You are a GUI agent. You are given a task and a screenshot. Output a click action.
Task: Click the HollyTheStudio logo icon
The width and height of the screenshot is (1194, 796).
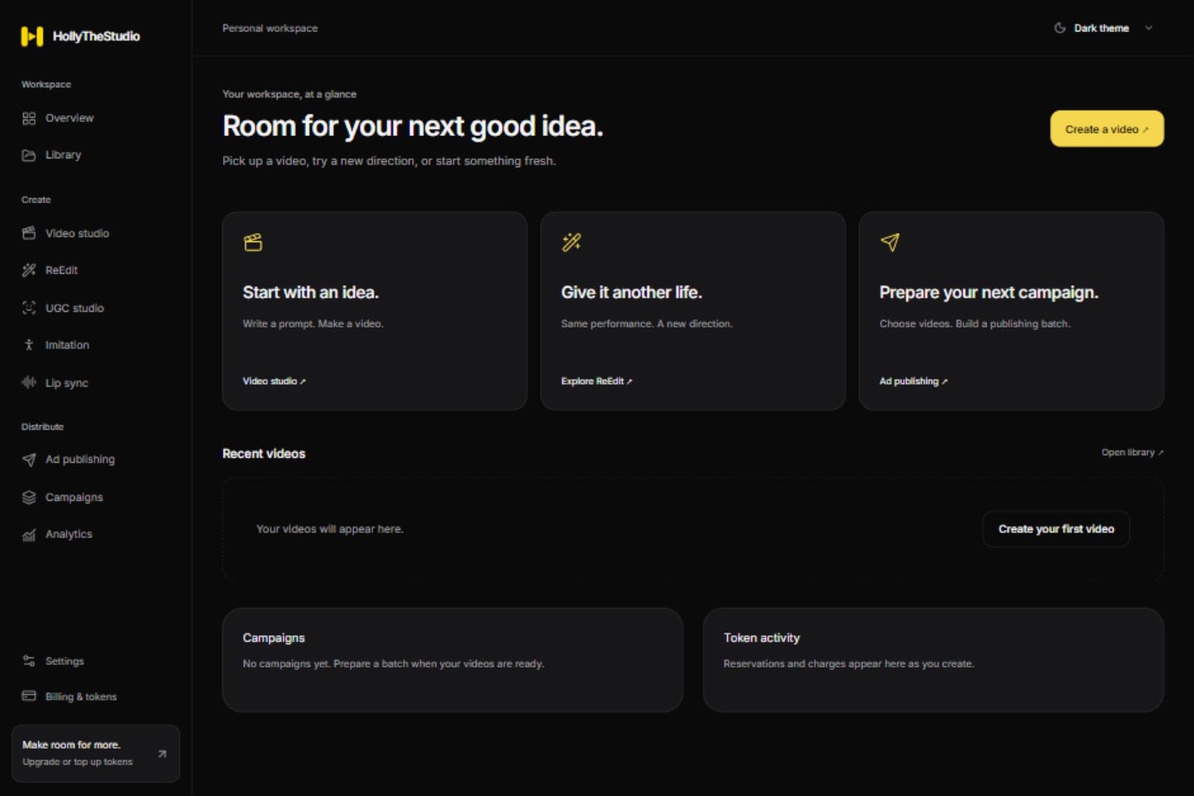(32, 36)
